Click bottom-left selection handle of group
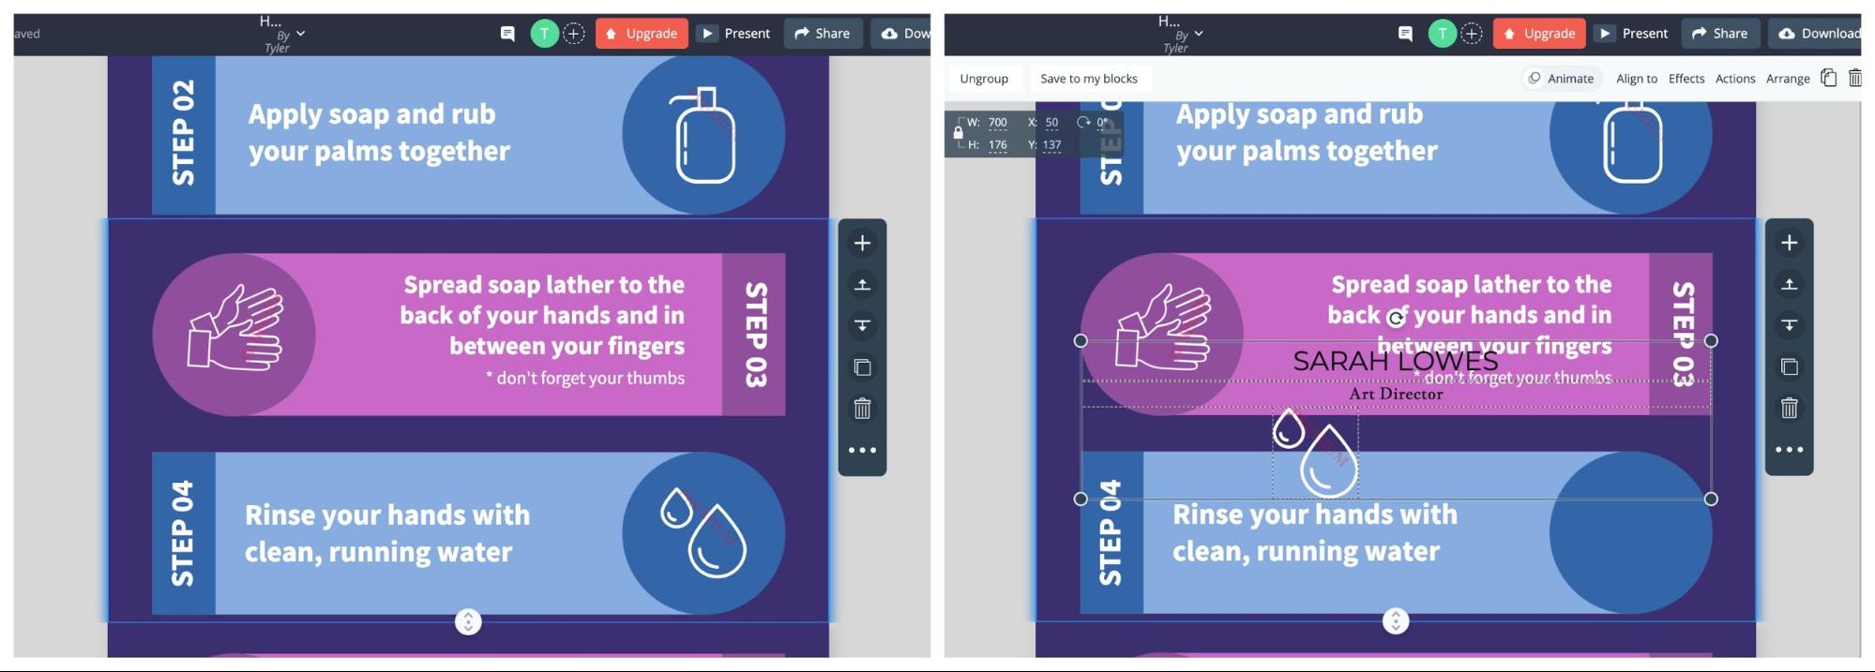This screenshot has width=1875, height=672. [1081, 500]
